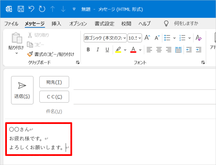Expand font color dropdown arrow

tap(140, 50)
